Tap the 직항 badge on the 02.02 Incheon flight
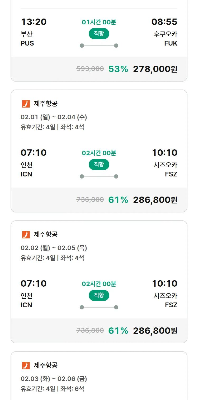 pyautogui.click(x=99, y=295)
